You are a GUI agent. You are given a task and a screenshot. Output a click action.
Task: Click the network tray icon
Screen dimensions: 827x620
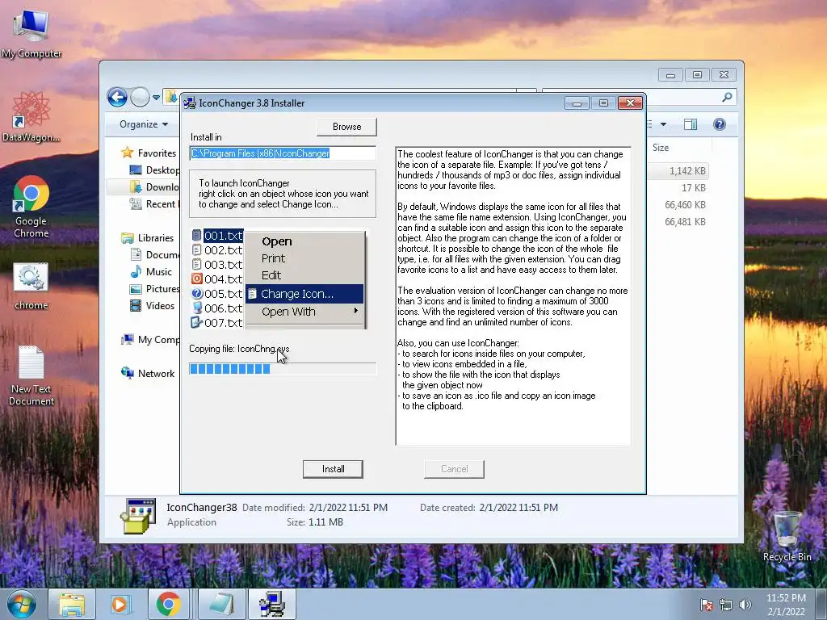pyautogui.click(x=726, y=605)
